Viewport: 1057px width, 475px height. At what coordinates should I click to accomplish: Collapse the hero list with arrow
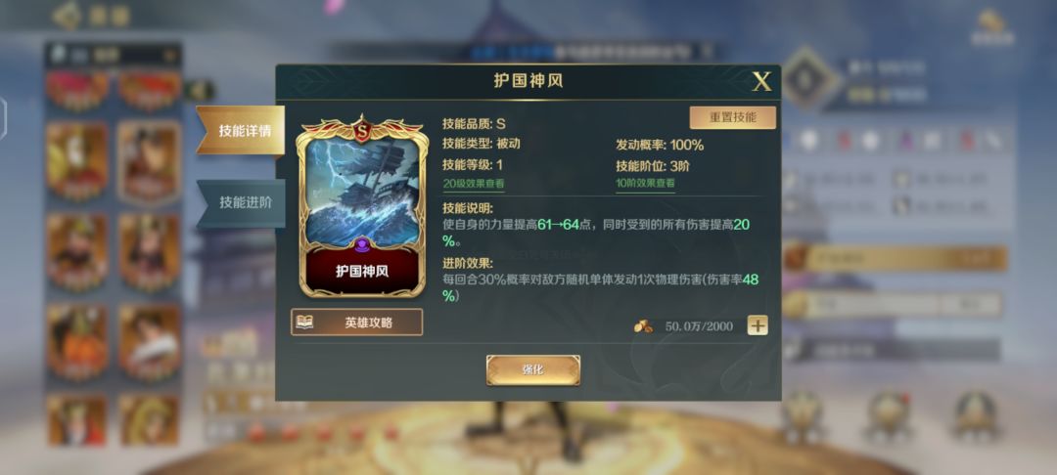(x=200, y=90)
